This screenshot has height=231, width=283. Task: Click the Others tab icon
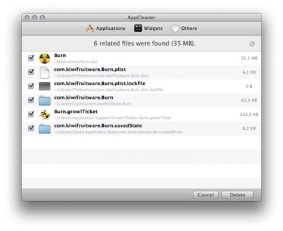point(175,29)
